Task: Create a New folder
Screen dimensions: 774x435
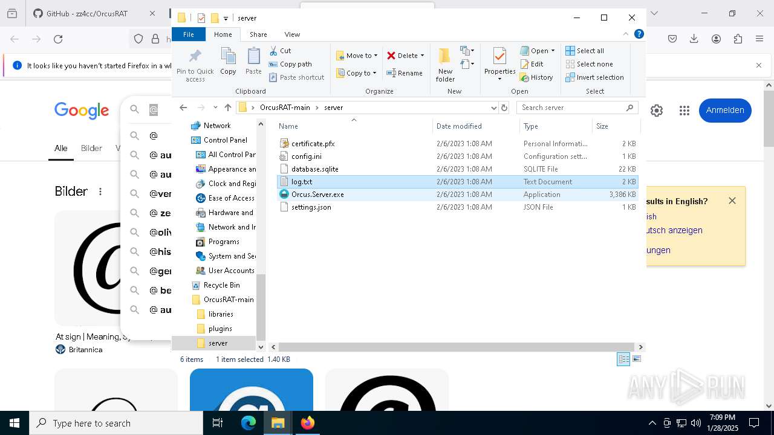Action: (x=445, y=65)
